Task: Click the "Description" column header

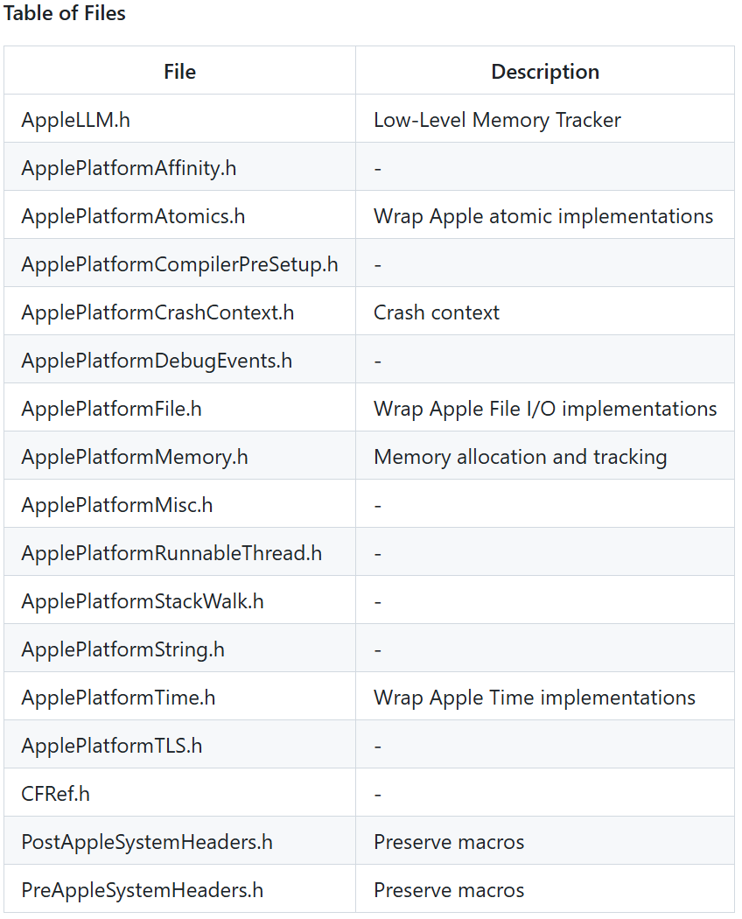Action: click(545, 72)
